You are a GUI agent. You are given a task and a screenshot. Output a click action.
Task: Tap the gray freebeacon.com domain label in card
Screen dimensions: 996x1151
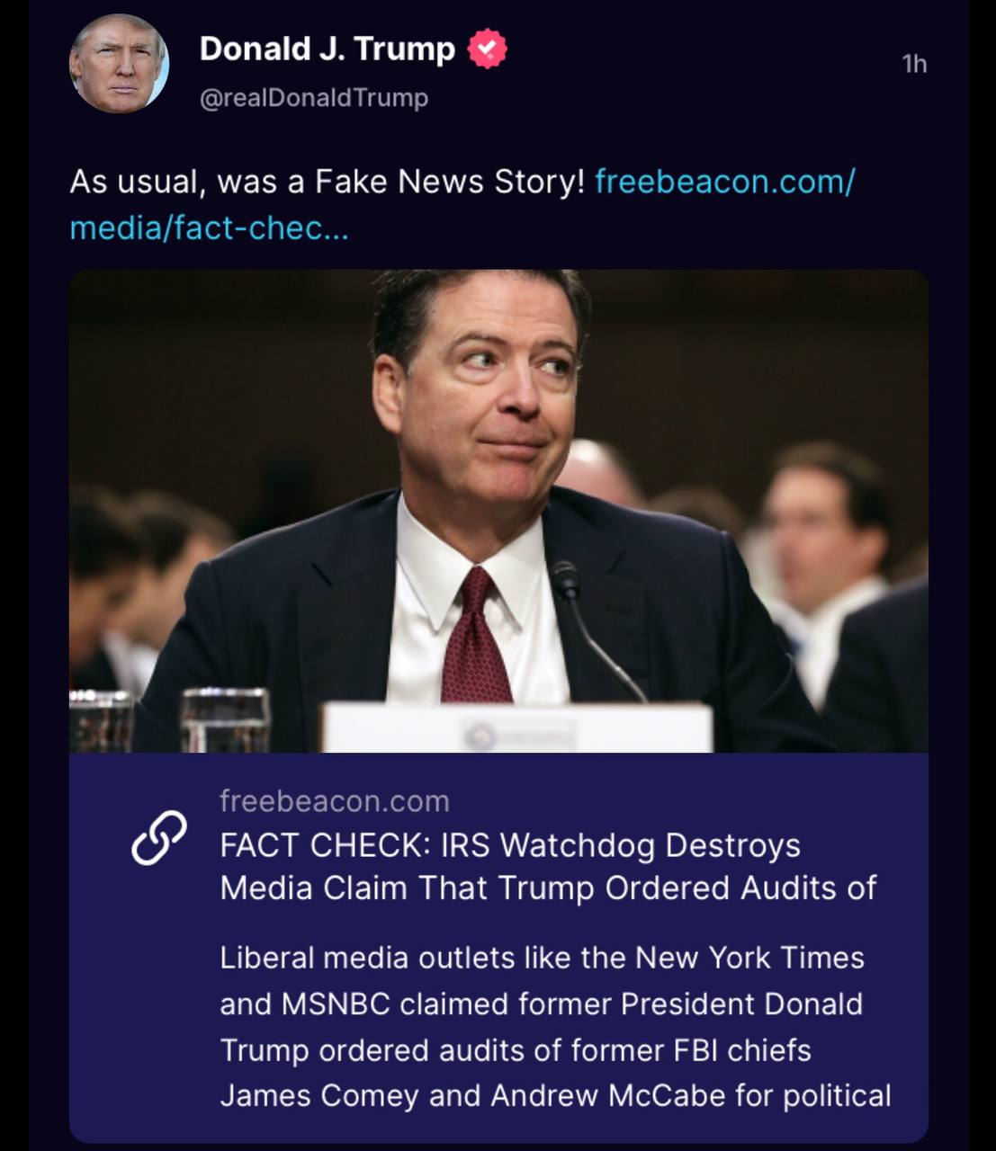click(x=335, y=800)
